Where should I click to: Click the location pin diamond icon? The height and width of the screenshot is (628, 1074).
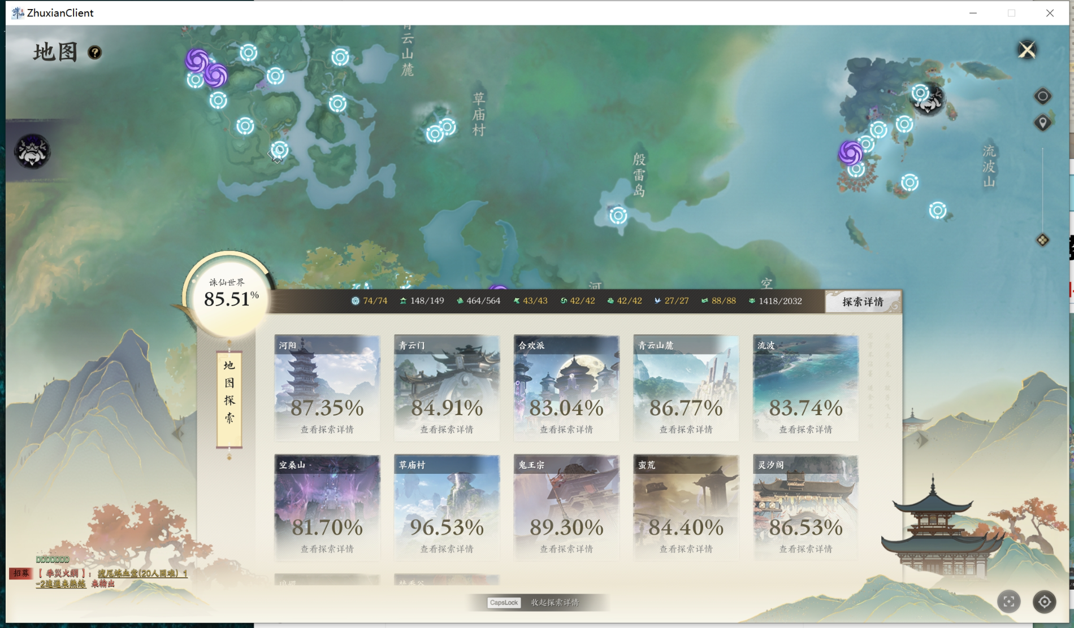1043,123
